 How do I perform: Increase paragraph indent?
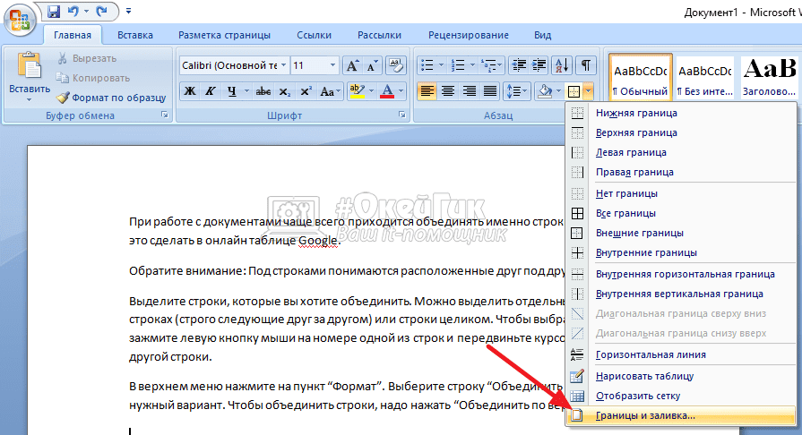pyautogui.click(x=539, y=65)
